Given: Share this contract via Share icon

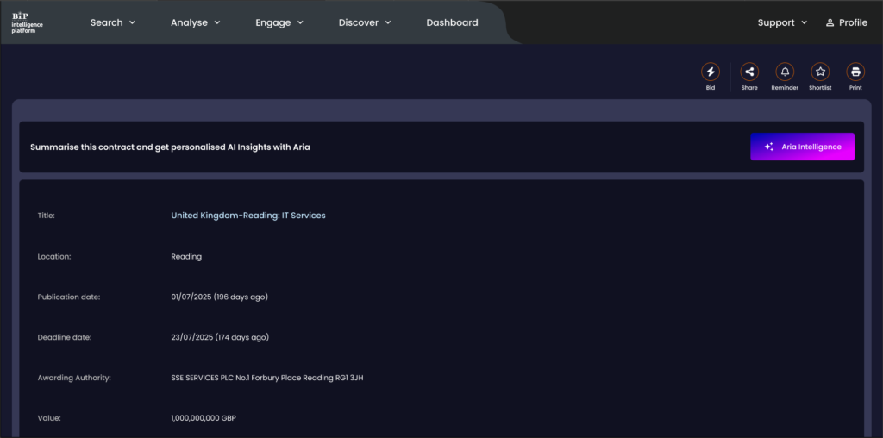Looking at the screenshot, I should (x=749, y=72).
